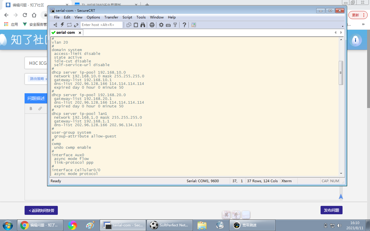This screenshot has height=231, width=370.
Task: Click the last SecureCRT toolbar icon
Action: pyautogui.click(x=194, y=25)
